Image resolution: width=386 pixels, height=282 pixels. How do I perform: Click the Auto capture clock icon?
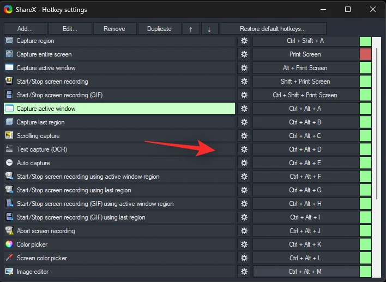coord(9,163)
